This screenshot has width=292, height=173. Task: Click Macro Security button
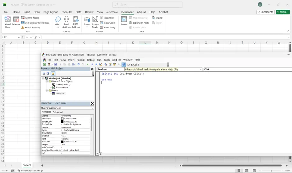pyautogui.click(x=30, y=28)
